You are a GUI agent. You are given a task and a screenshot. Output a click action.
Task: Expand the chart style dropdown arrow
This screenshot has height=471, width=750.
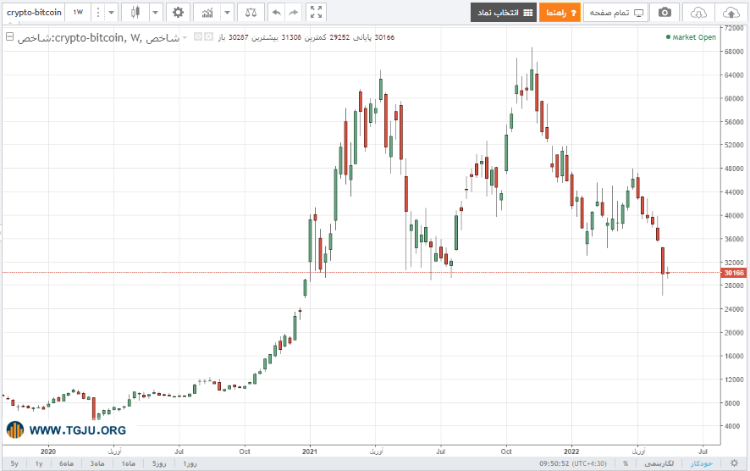pos(156,13)
